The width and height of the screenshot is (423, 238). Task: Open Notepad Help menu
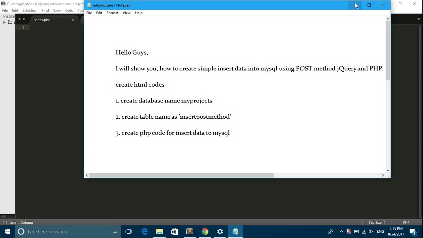[138, 13]
